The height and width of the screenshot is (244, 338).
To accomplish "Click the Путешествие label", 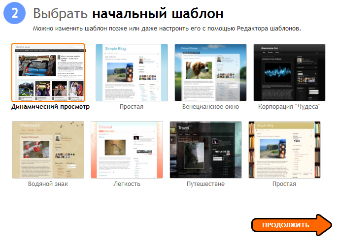I will pos(205,184).
